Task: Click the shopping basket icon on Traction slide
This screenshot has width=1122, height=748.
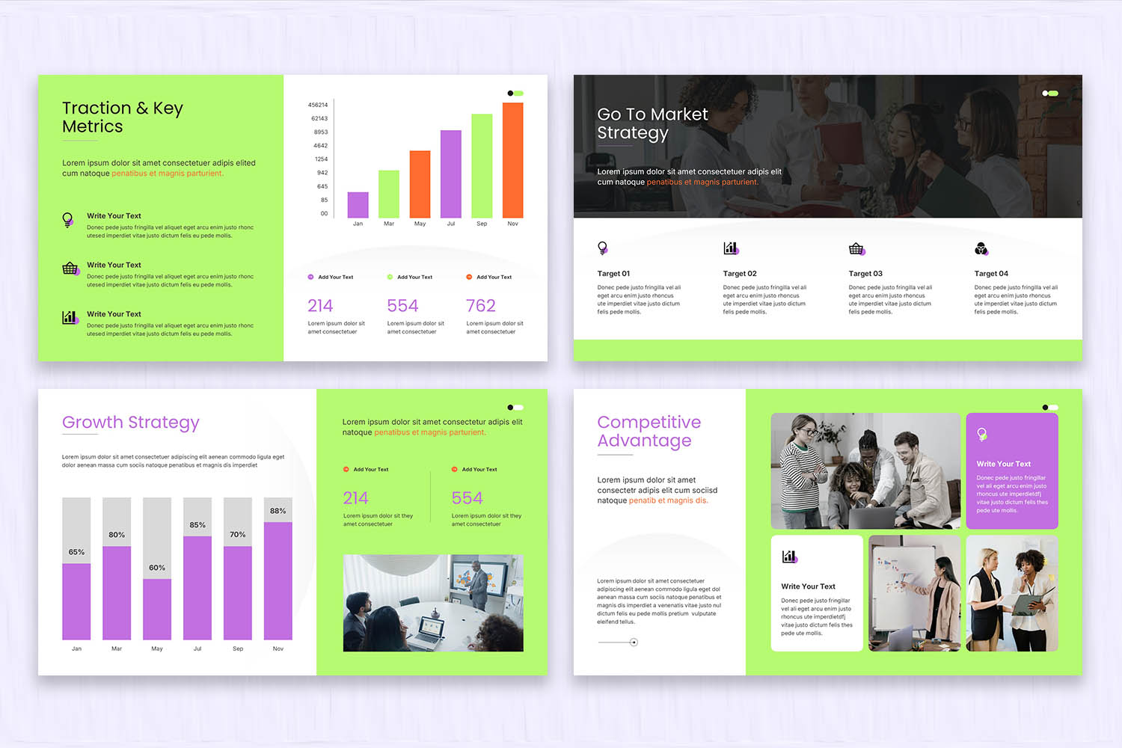Action: coord(70,269)
